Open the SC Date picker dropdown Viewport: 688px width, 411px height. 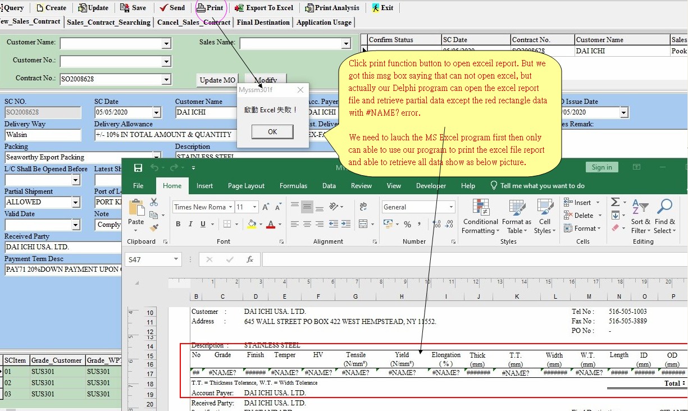[x=157, y=112]
